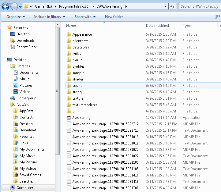Click the Refresh button beside address bar
This screenshot has height=192, width=221.
(x=172, y=6)
